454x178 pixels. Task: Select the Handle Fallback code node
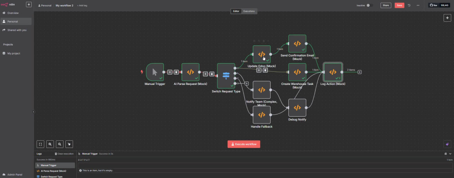point(262,114)
